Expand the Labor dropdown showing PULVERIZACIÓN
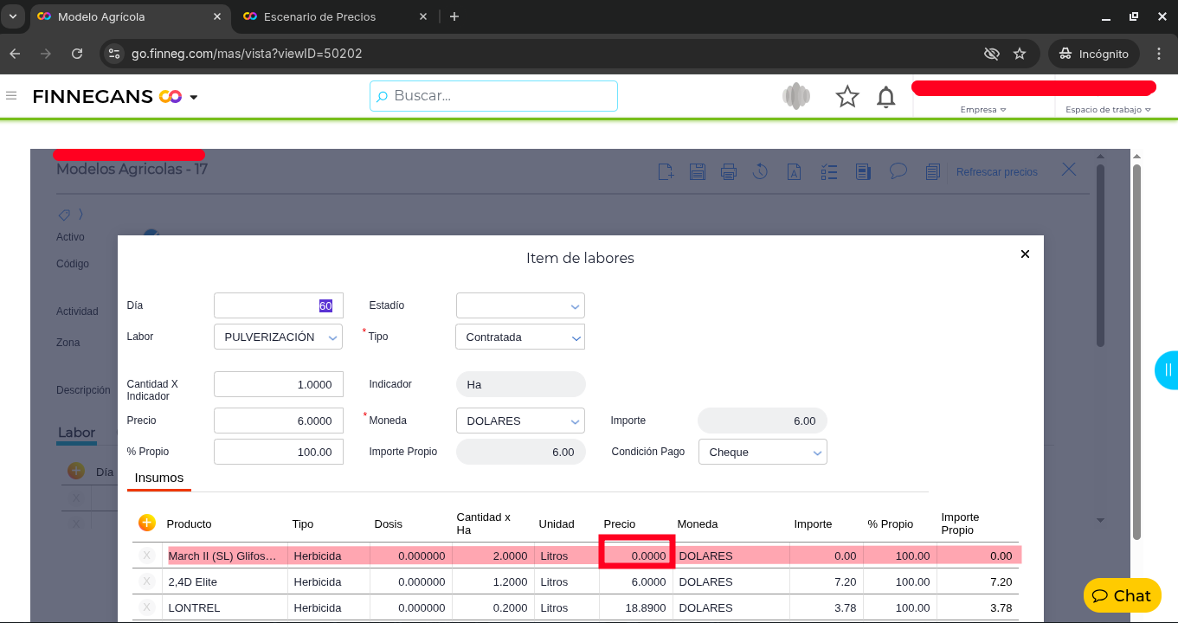This screenshot has height=623, width=1178. [x=278, y=337]
